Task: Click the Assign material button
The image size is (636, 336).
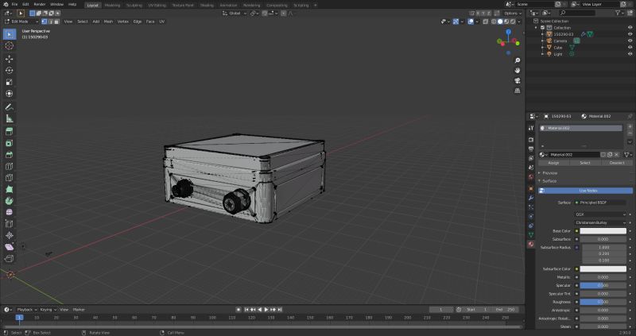Action: click(x=553, y=163)
